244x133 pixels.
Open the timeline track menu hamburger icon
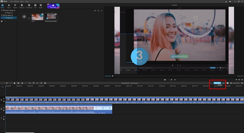(2, 86)
